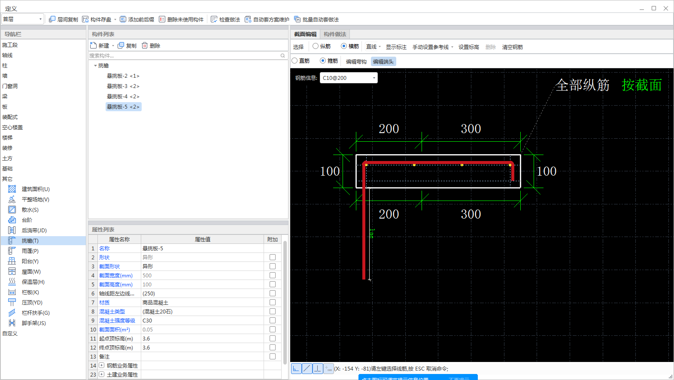Screen dimensions: 674x380
Task: Select the 直筋 radio button
Action: pyautogui.click(x=295, y=61)
